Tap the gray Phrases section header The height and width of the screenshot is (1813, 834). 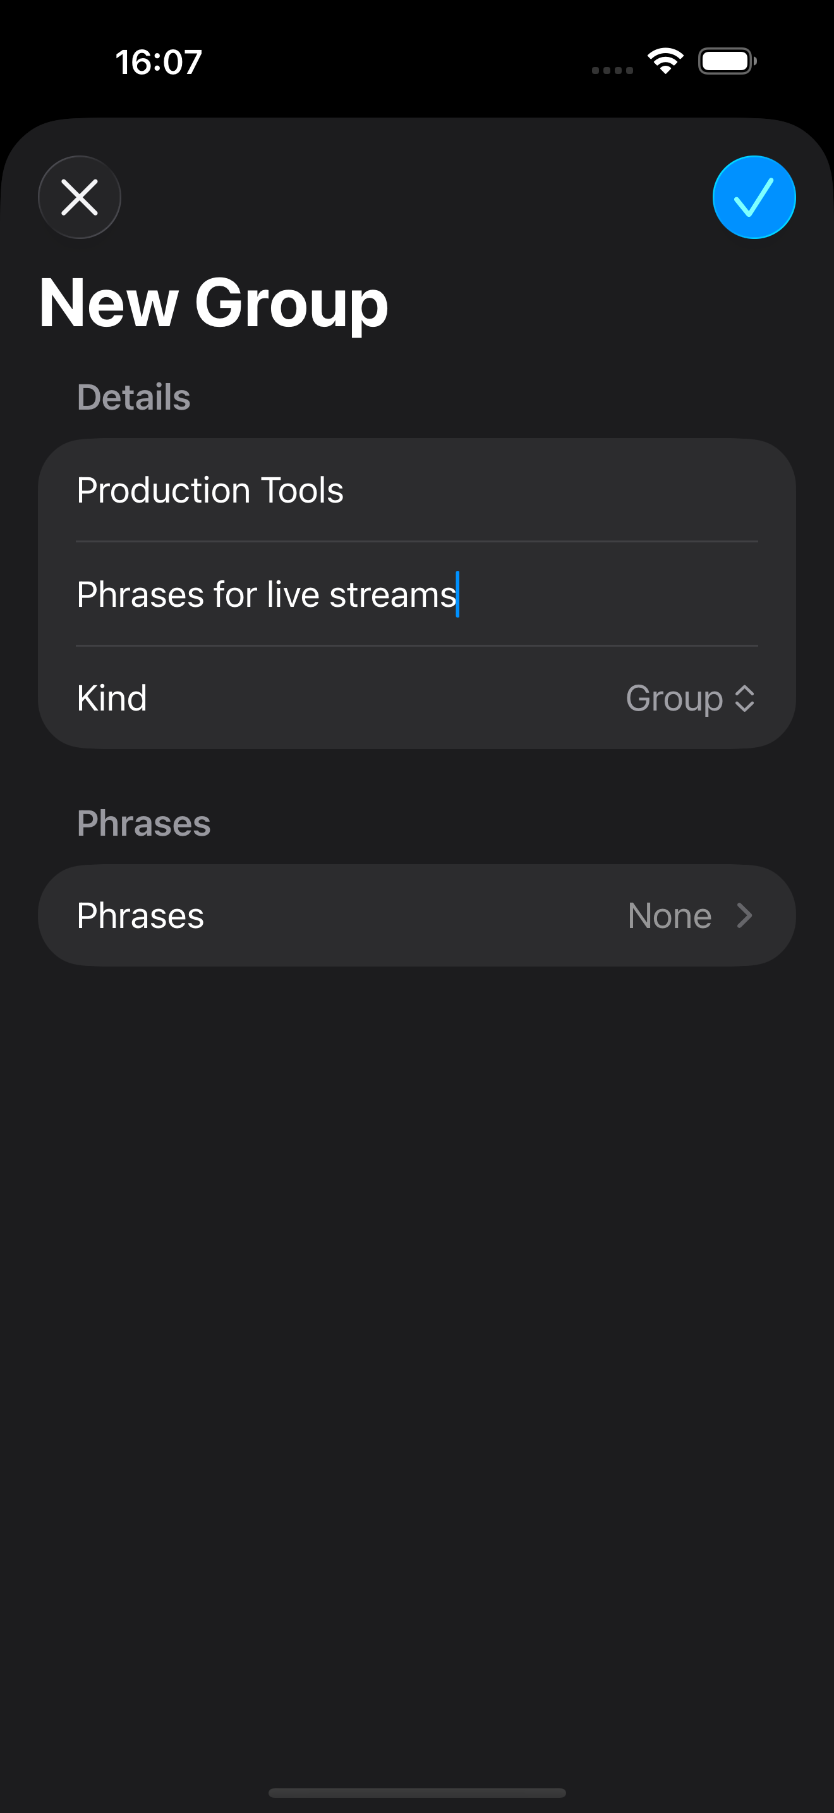143,824
